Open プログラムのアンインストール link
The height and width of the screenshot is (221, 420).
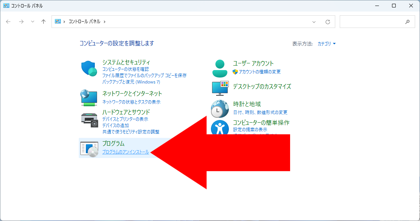tap(125, 152)
